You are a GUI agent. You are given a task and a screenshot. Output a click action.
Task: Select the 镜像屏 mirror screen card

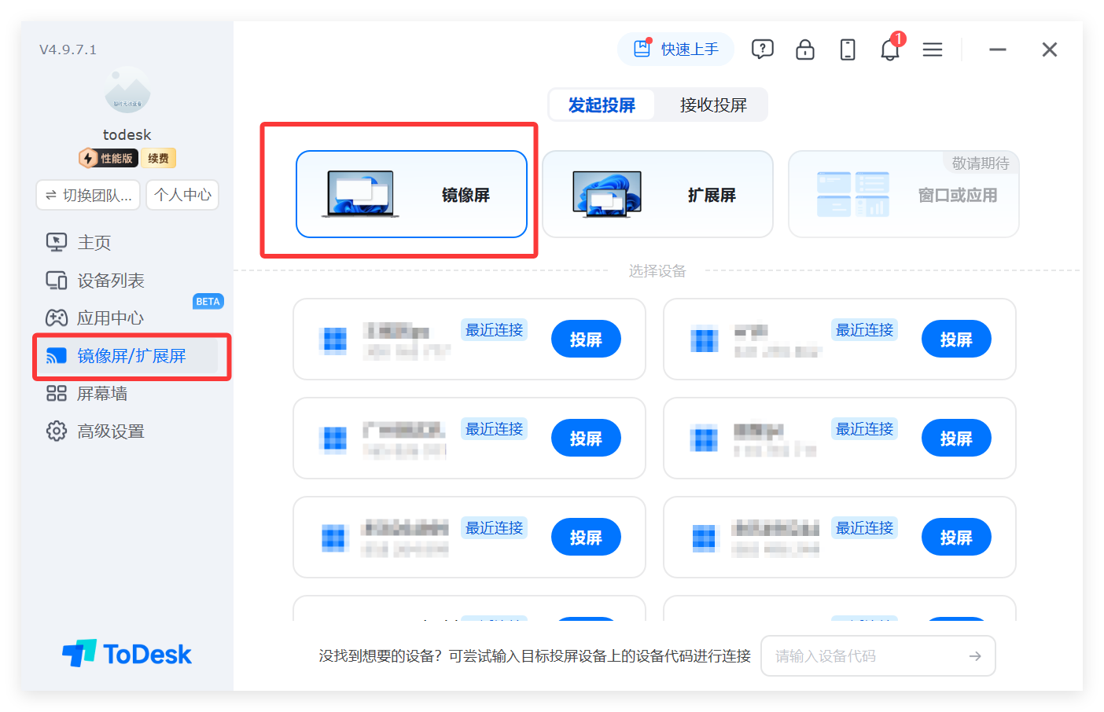[x=411, y=194]
